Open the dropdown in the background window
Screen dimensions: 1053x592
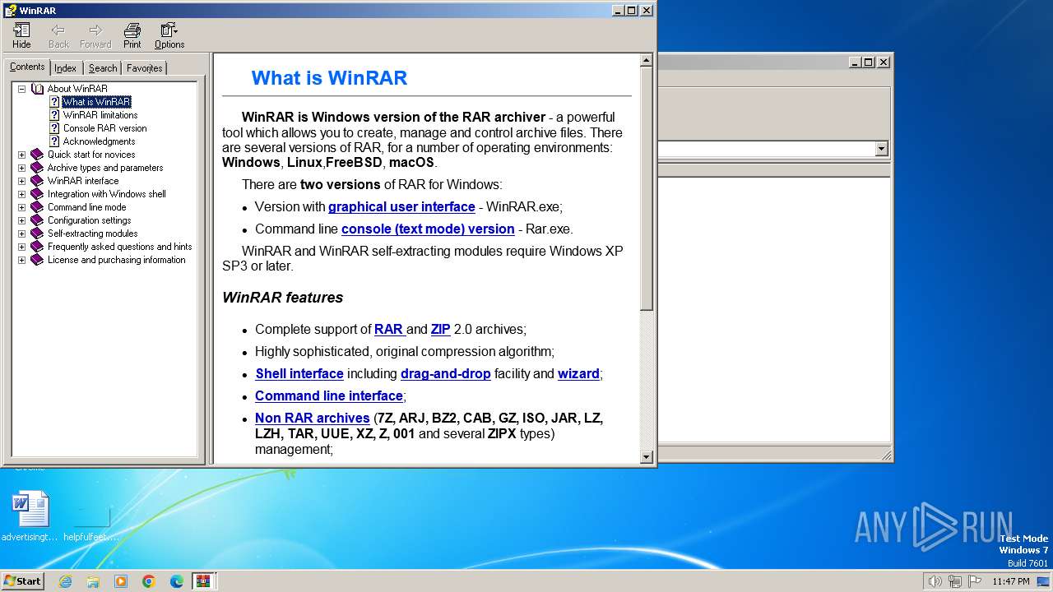(881, 149)
